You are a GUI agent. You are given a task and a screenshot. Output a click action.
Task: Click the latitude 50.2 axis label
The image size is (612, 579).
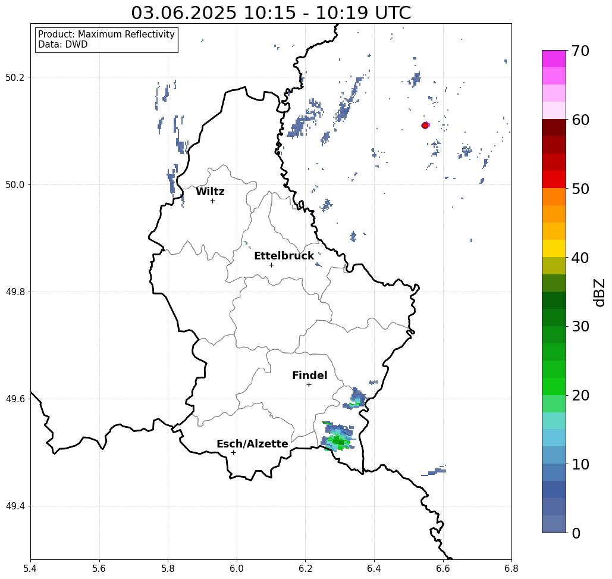[15, 77]
